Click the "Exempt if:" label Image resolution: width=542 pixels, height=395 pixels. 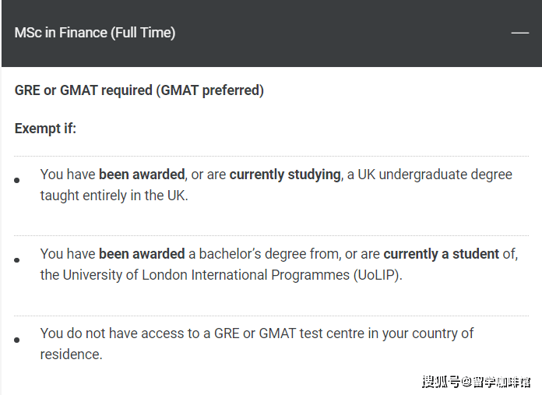coord(45,129)
